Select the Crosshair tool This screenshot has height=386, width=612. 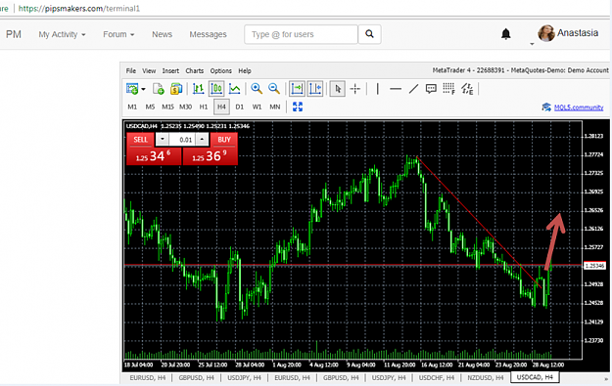(355, 89)
